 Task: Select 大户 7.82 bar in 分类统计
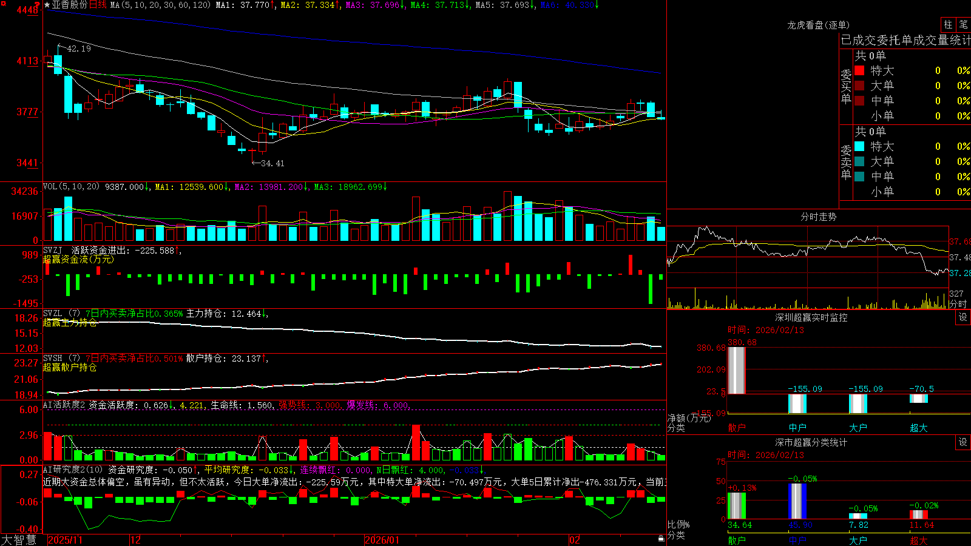[x=858, y=516]
